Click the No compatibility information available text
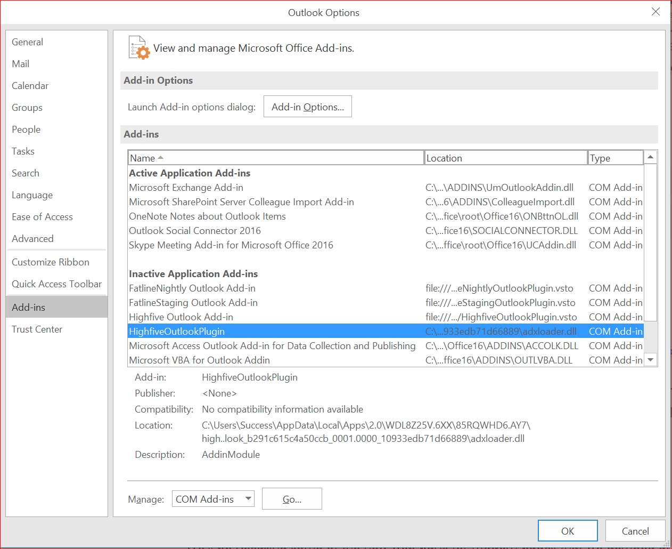 click(282, 409)
